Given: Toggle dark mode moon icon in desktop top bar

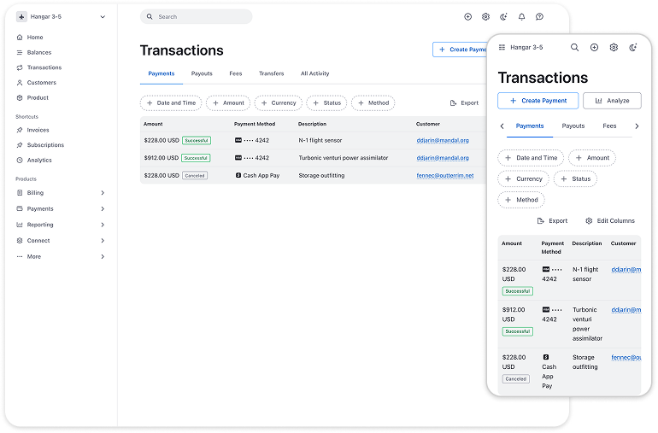Looking at the screenshot, I should 503,17.
